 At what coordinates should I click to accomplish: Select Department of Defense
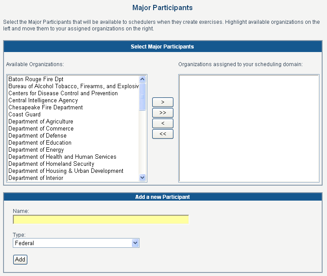coord(73,136)
